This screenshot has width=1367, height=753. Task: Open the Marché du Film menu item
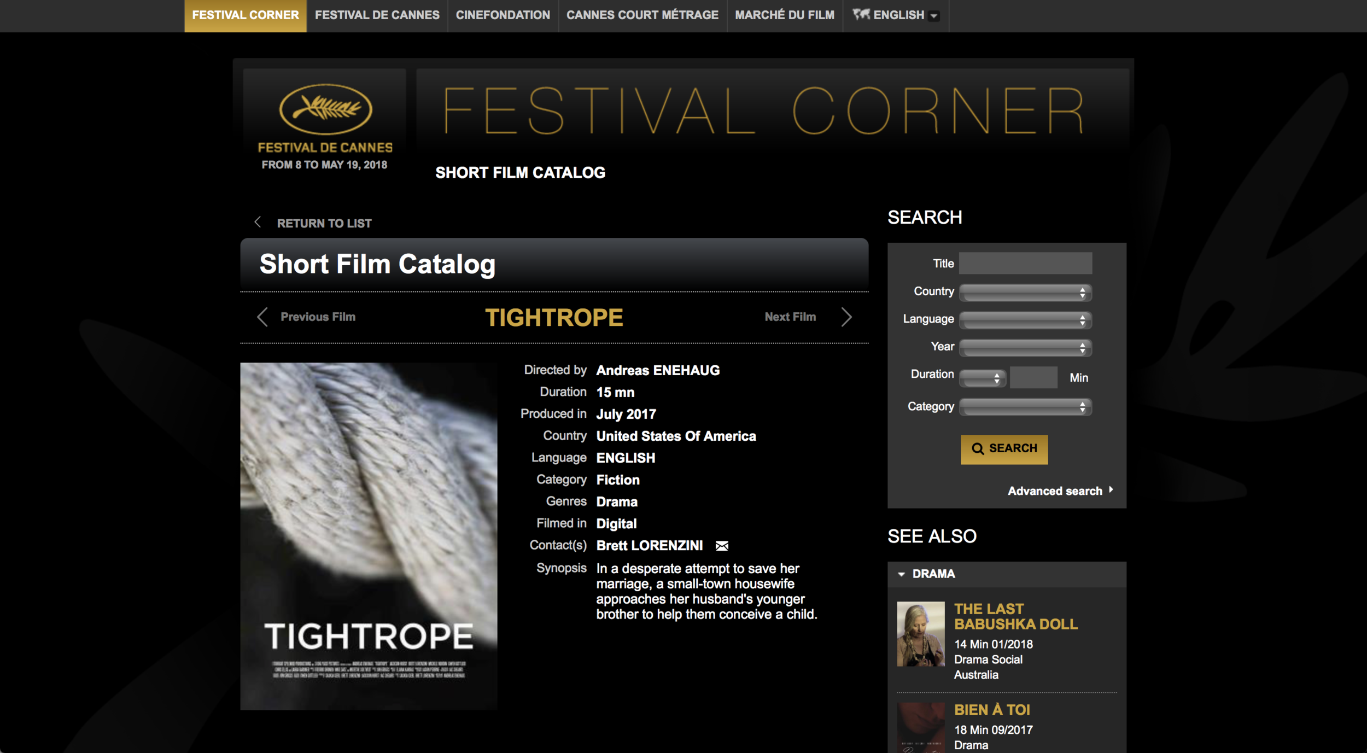[784, 15]
